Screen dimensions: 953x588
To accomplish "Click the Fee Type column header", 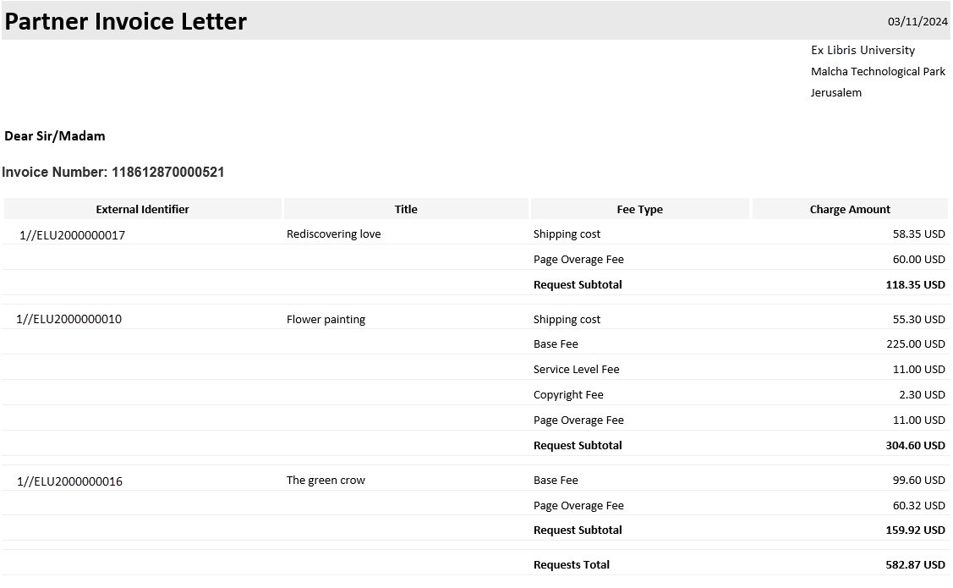I will [639, 209].
